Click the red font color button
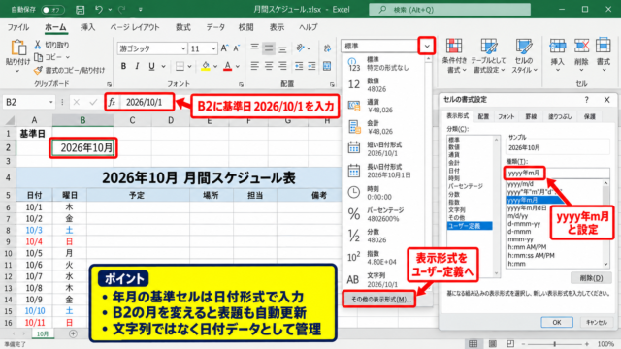The image size is (621, 349). (x=227, y=66)
